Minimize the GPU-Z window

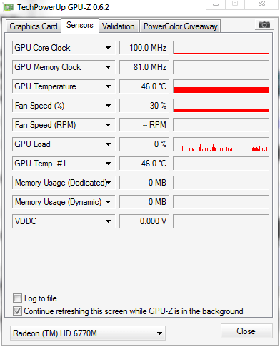[x=216, y=4]
